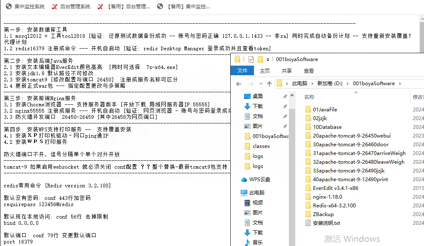Viewport: 424px width, 246px height.
Task: Switch to the 查看 ribbon tab
Action: pyautogui.click(x=309, y=71)
